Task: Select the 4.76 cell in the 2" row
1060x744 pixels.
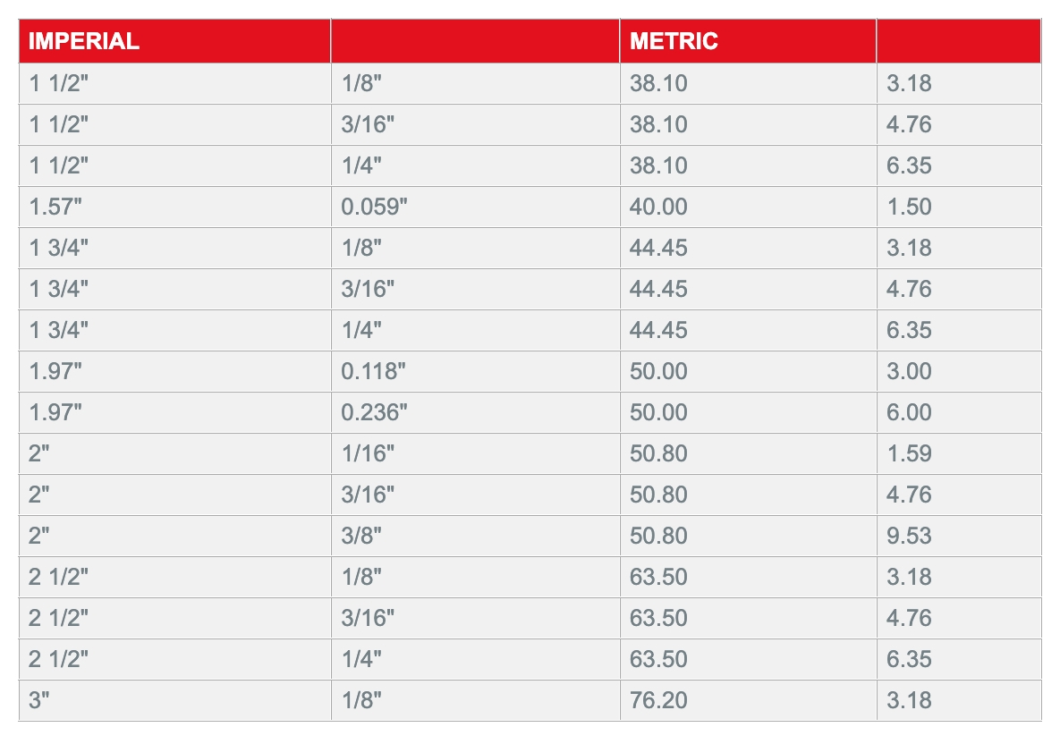Action: click(959, 495)
